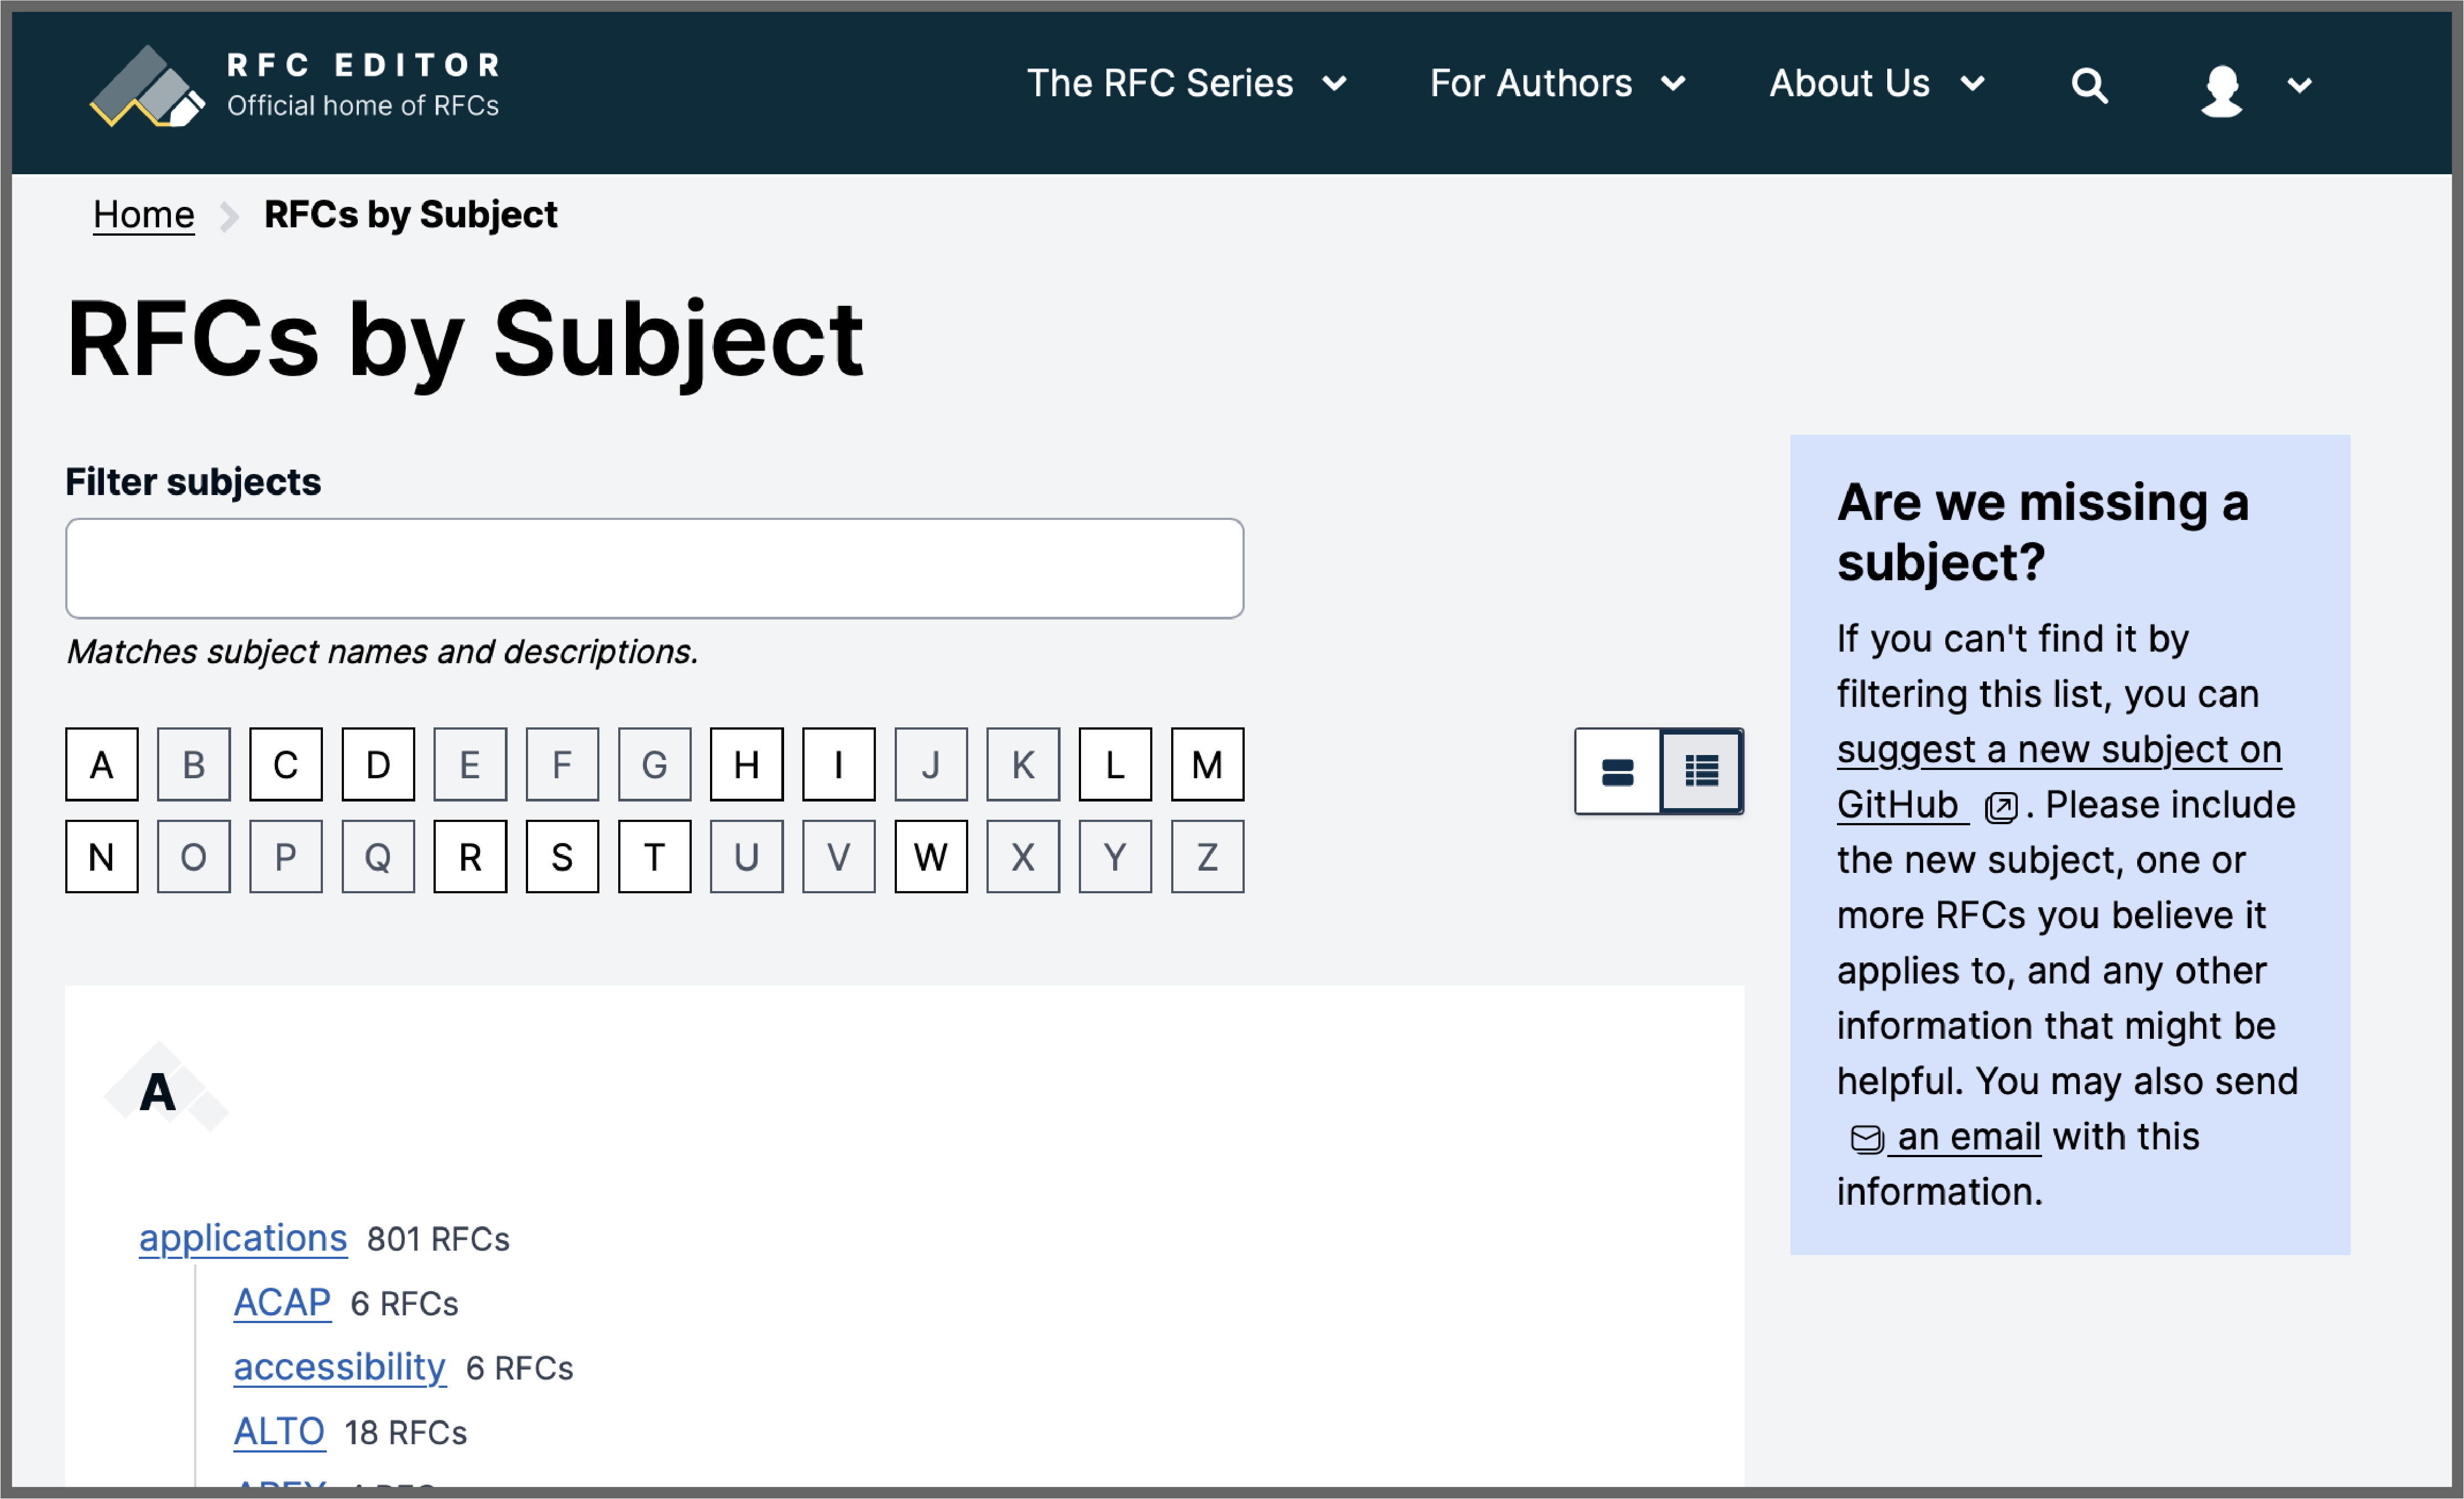This screenshot has height=1499, width=2464.
Task: Switch to expanded card view toggle
Action: [1617, 771]
